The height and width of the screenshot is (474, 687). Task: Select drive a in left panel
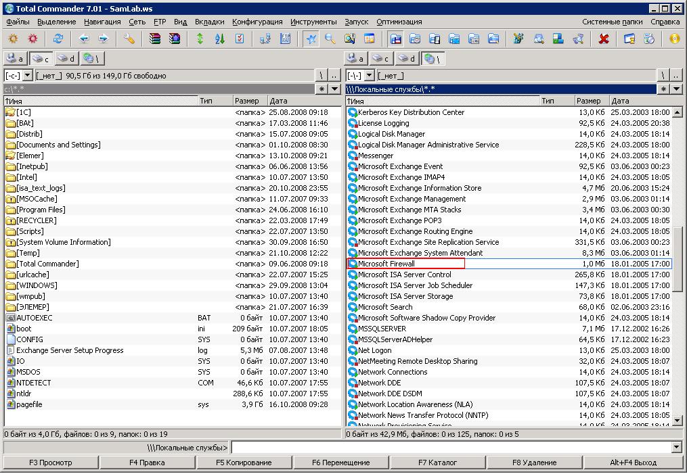(16, 59)
